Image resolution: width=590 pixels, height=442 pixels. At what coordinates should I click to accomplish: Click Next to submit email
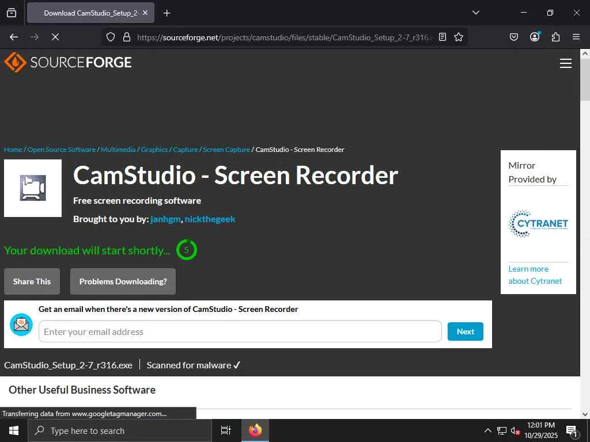point(466,331)
